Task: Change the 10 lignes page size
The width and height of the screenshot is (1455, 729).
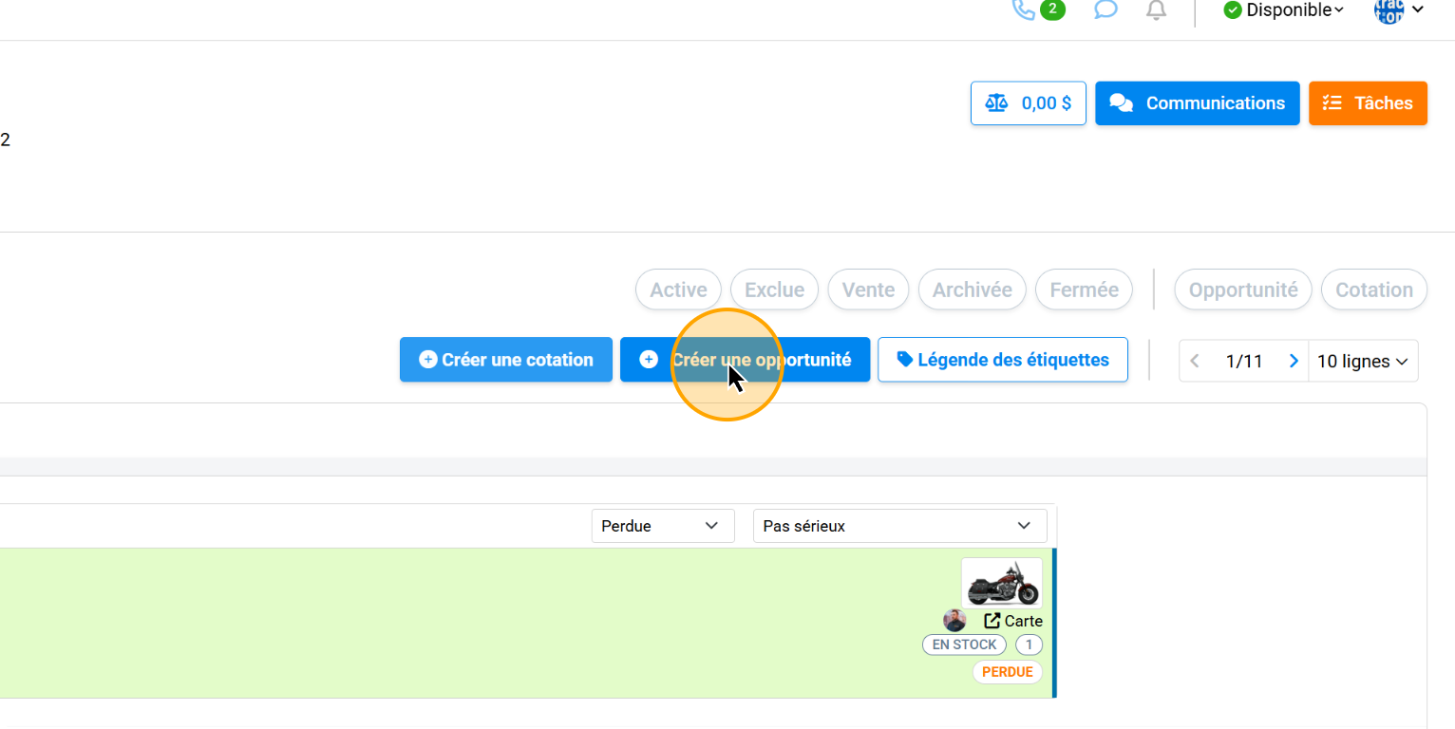Action: click(x=1362, y=361)
